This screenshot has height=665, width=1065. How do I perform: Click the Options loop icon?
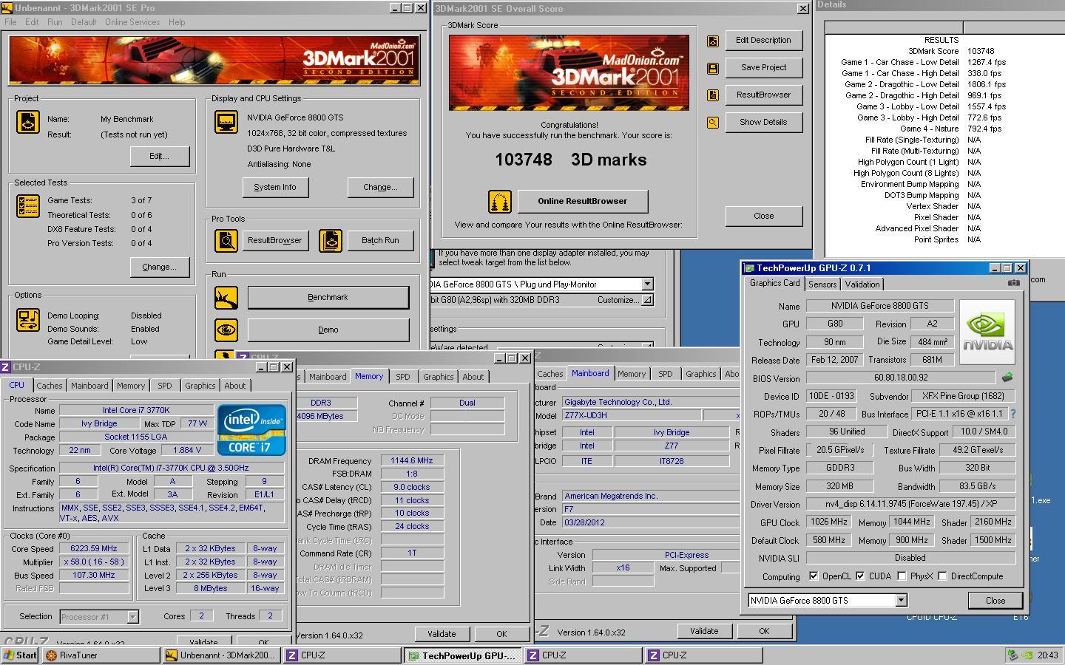pyautogui.click(x=28, y=320)
